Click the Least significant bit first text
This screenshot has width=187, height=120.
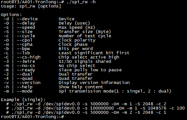94,53
